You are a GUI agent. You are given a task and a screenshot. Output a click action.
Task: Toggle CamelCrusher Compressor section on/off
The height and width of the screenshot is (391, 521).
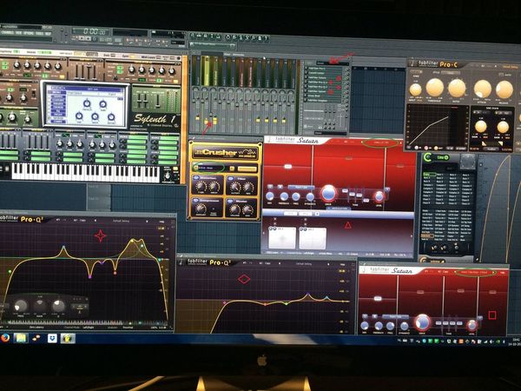(x=195, y=201)
